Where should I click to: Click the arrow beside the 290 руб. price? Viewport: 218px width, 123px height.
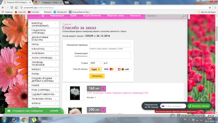point(103,110)
